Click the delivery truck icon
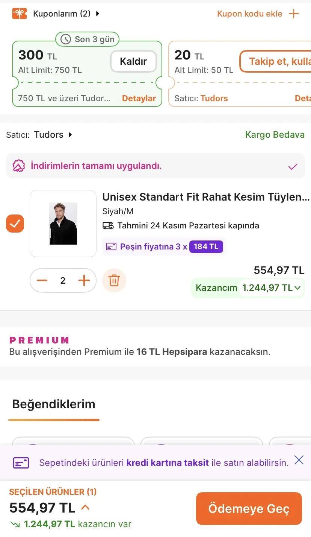 click(x=108, y=226)
